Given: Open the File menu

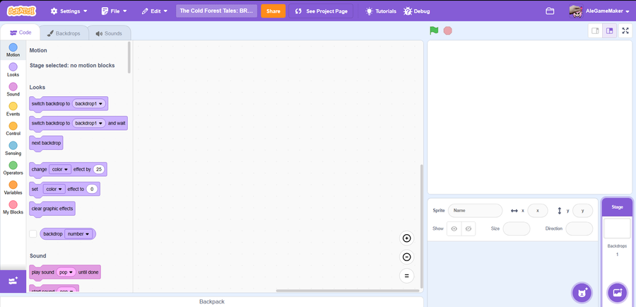Looking at the screenshot, I should tap(114, 11).
